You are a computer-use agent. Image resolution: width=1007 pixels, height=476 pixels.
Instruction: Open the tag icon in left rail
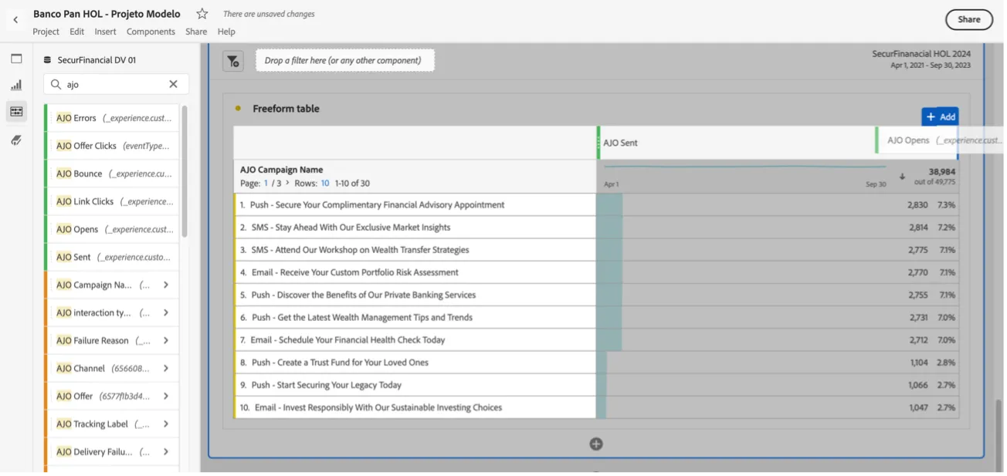pos(16,140)
